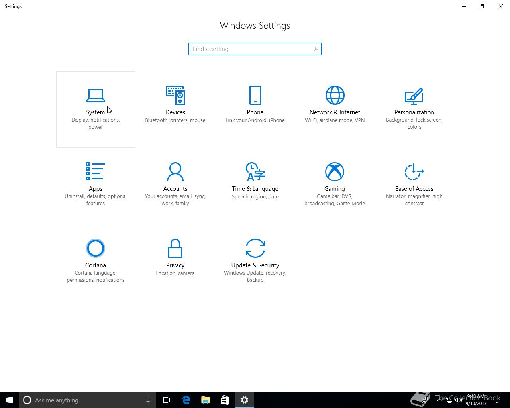510x408 pixels.
Task: Open the Devices settings category
Action: point(175,110)
